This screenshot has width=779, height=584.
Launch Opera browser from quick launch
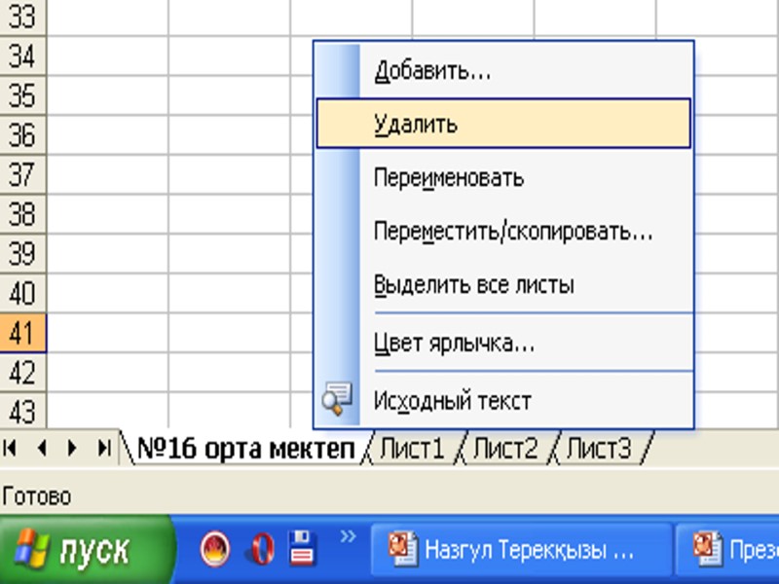[x=261, y=549]
